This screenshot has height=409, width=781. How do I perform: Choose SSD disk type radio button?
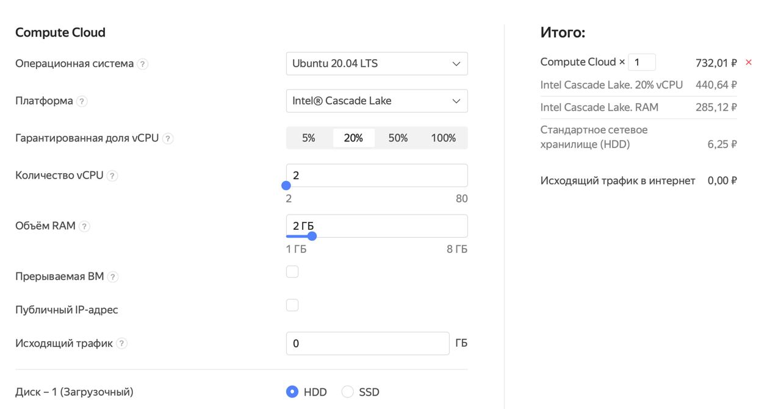[347, 391]
